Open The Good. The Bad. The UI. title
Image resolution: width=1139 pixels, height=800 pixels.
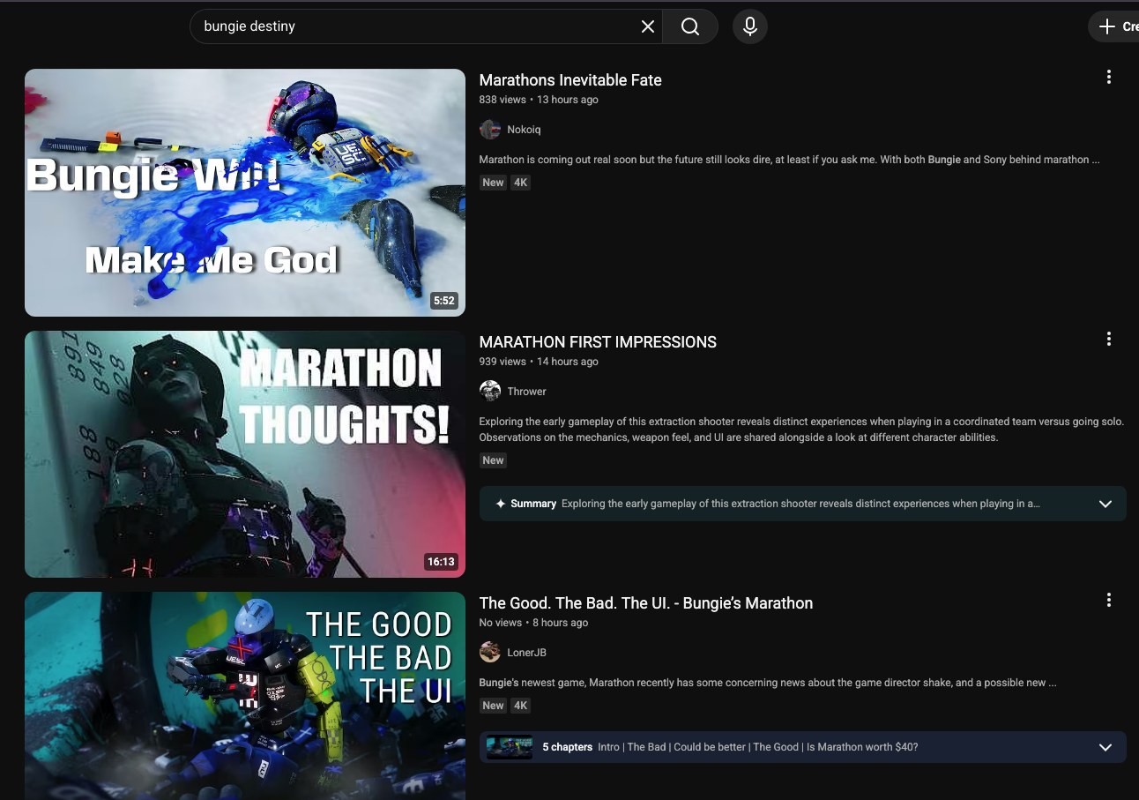646,603
